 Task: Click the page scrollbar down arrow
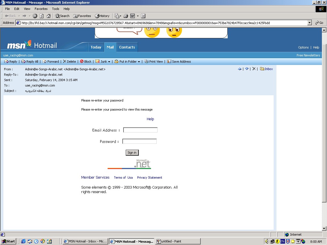coord(324,229)
